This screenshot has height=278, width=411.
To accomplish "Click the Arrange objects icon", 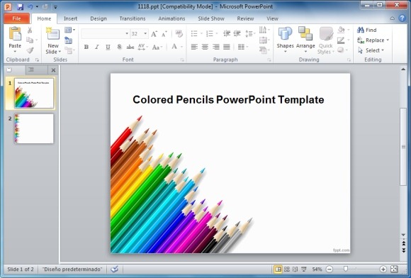I will [x=305, y=33].
